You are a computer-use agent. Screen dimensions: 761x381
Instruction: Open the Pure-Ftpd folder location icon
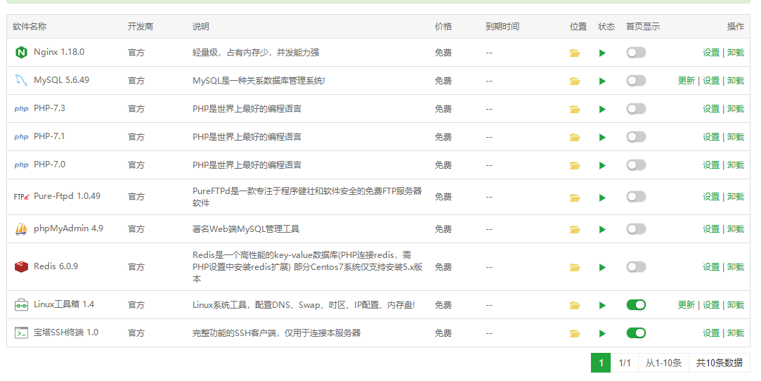(x=575, y=198)
